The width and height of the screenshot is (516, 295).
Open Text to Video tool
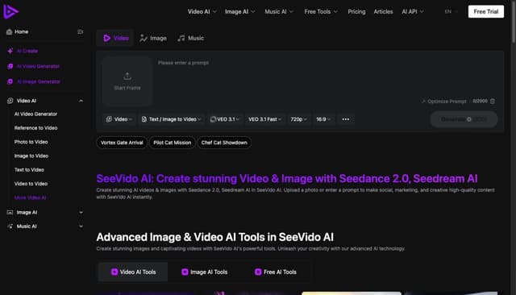(x=29, y=170)
